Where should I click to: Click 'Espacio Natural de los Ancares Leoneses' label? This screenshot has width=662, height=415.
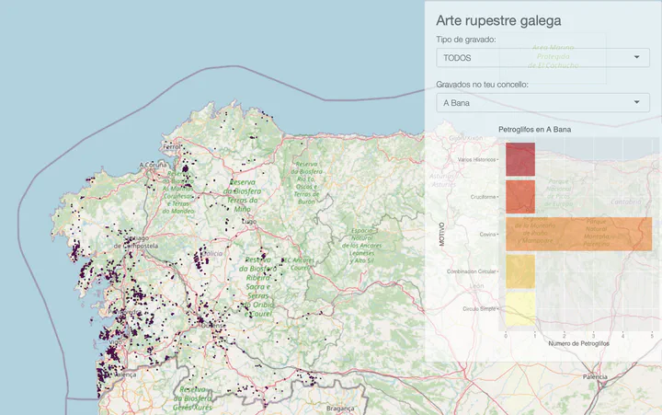tap(362, 245)
